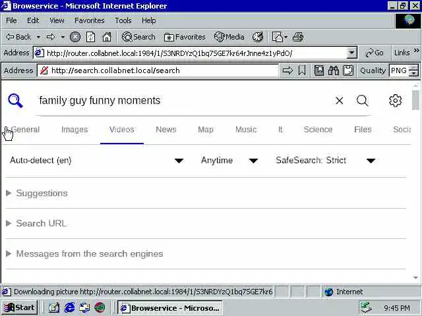Click the page vertical scrollbar thumb
Screen dimensions: 422x316
point(415,100)
